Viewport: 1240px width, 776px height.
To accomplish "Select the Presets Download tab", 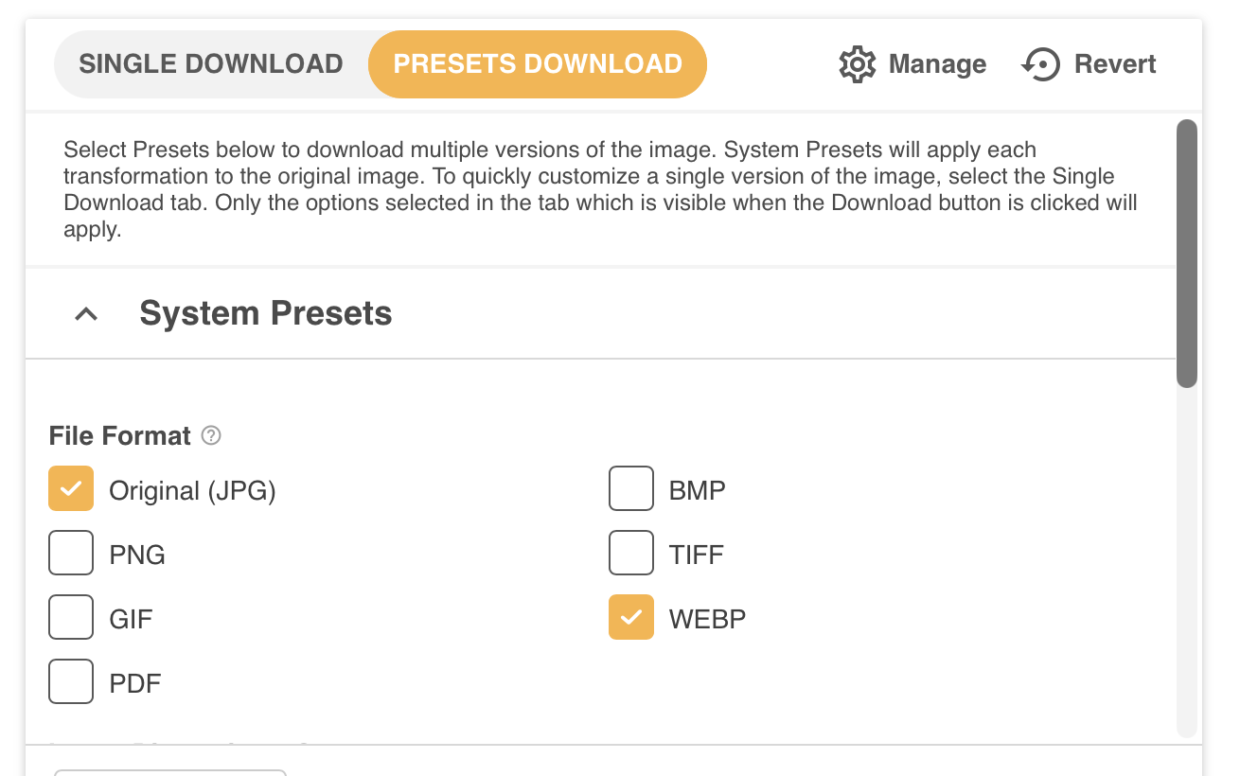I will click(538, 64).
